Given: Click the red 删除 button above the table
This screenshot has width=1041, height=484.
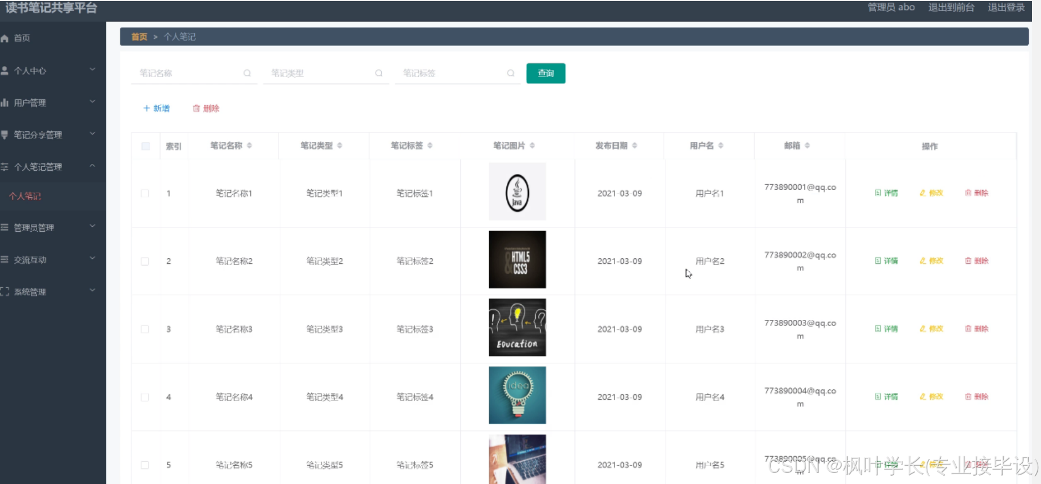Looking at the screenshot, I should [x=206, y=108].
